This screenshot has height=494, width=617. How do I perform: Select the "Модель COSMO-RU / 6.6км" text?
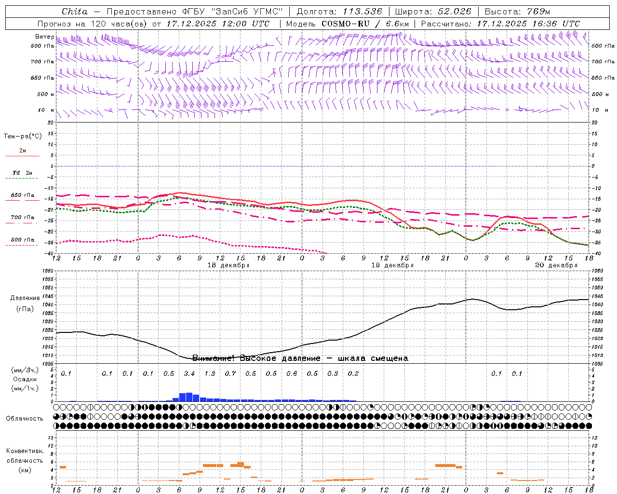[x=348, y=23]
